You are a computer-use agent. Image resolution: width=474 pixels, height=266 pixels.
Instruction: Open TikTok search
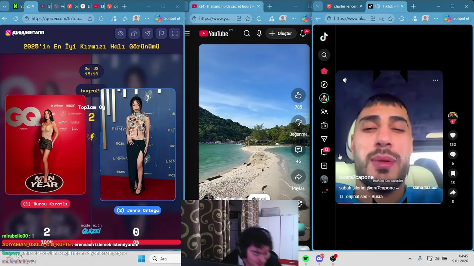pyautogui.click(x=324, y=55)
